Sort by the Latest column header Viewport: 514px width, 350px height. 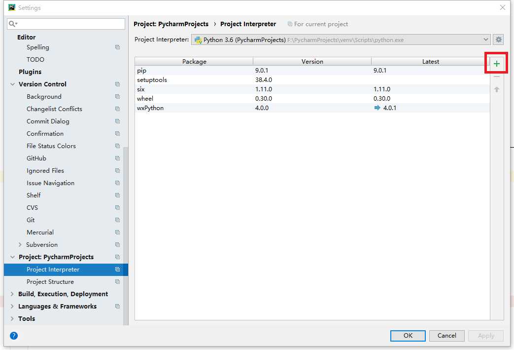[x=430, y=61]
